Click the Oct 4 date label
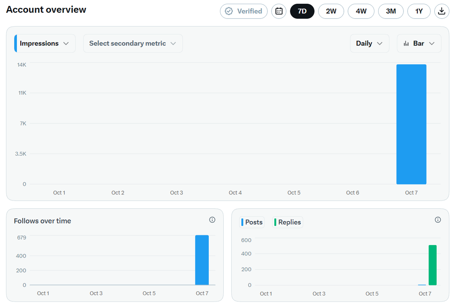 [x=235, y=192]
